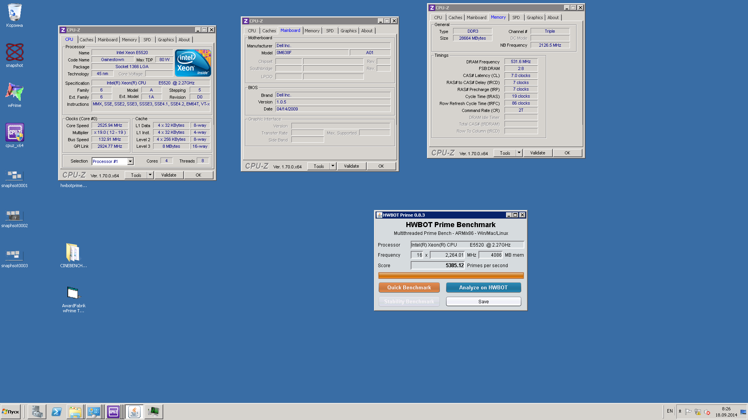Screen dimensions: 748x420
Task: Open Server Manager in the taskbar
Action: pos(37,411)
